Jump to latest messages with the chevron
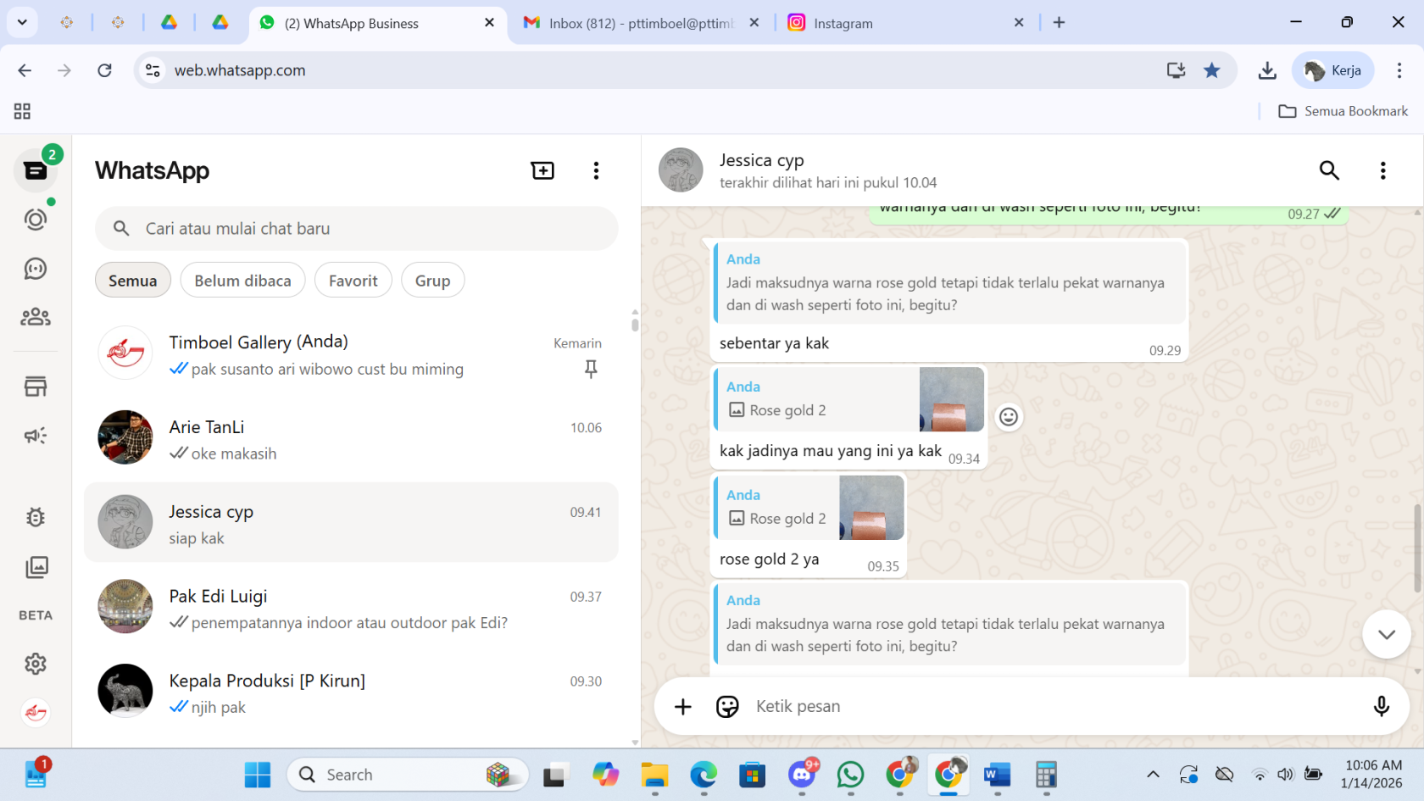 pos(1386,634)
